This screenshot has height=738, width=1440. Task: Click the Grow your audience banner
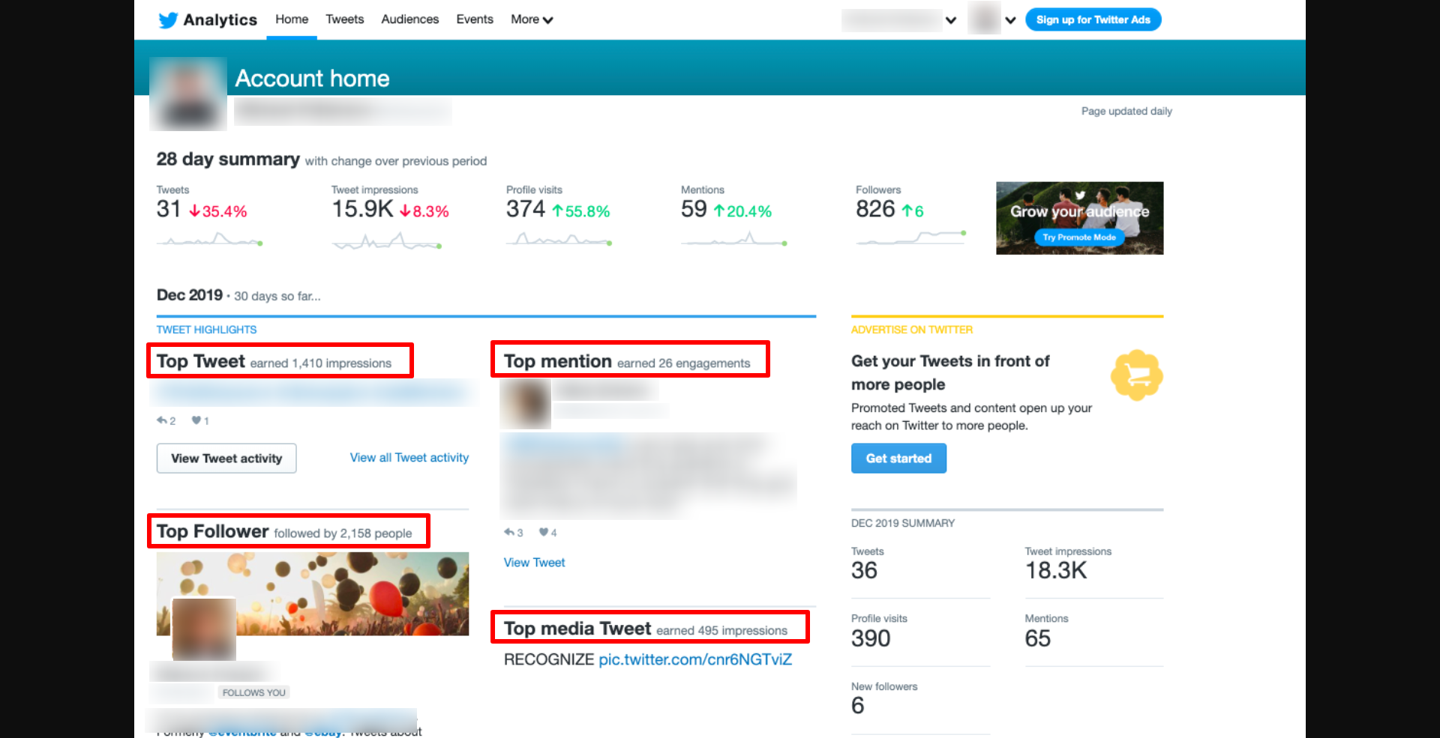(x=1079, y=218)
